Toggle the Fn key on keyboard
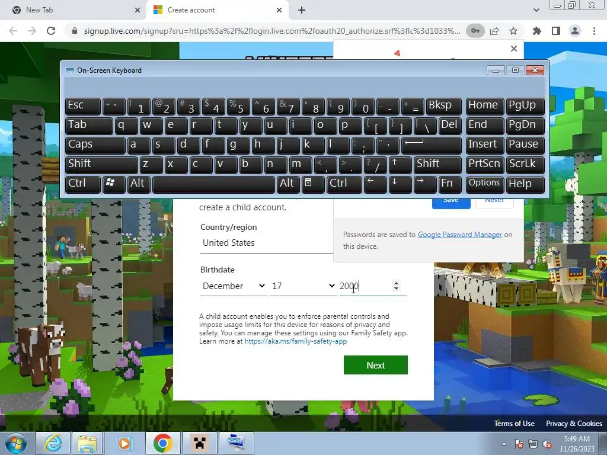The height and width of the screenshot is (455, 607). [449, 184]
